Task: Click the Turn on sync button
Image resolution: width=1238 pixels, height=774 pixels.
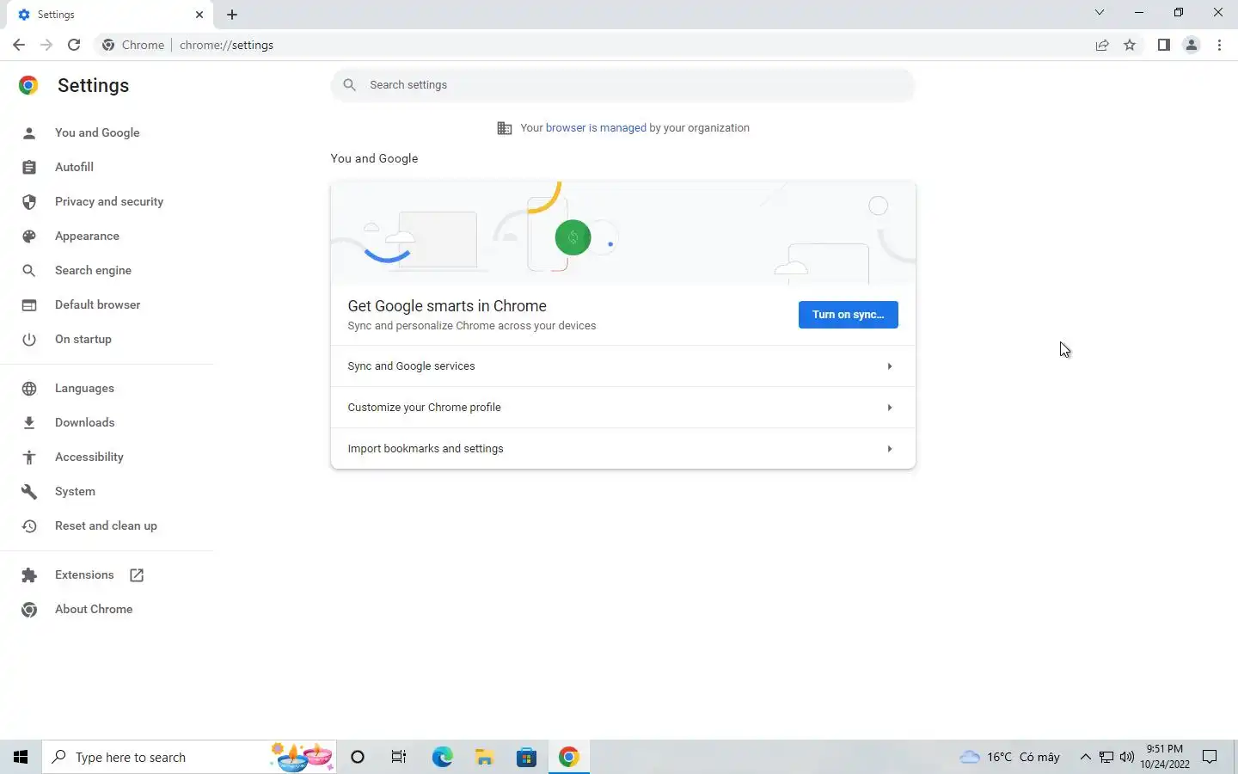Action: tap(848, 315)
